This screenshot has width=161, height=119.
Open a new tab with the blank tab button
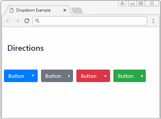point(77,11)
